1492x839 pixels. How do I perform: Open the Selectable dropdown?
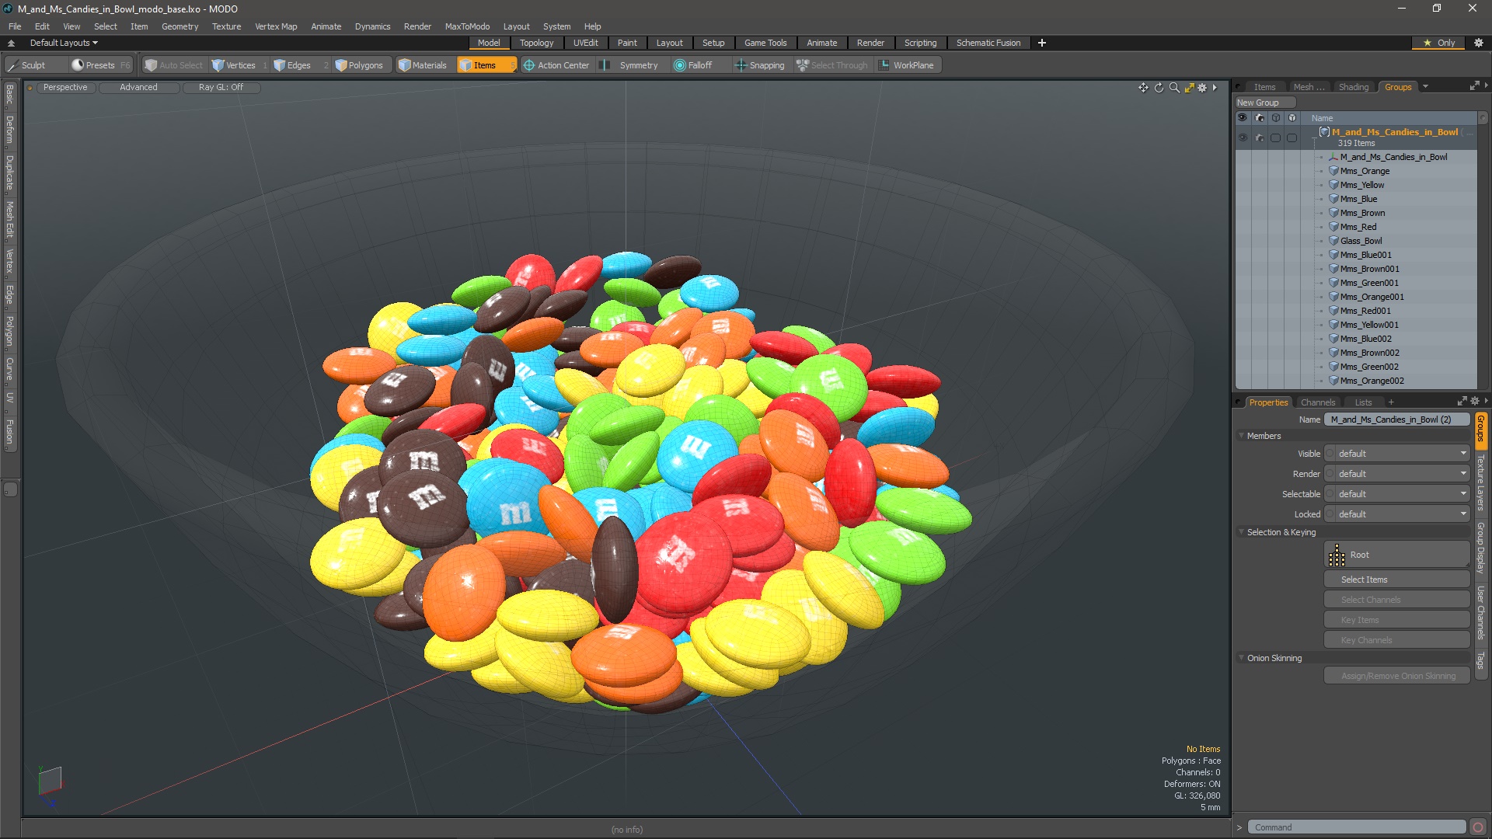[1396, 494]
